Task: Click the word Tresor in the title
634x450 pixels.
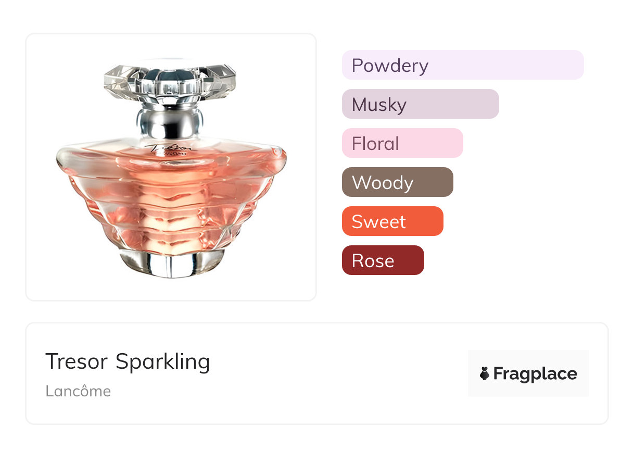Action: coord(77,361)
